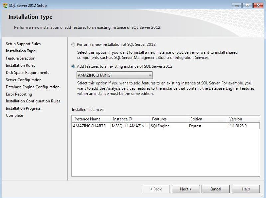Go to Setup Support Rules step
266x198 pixels.
pos(23,44)
